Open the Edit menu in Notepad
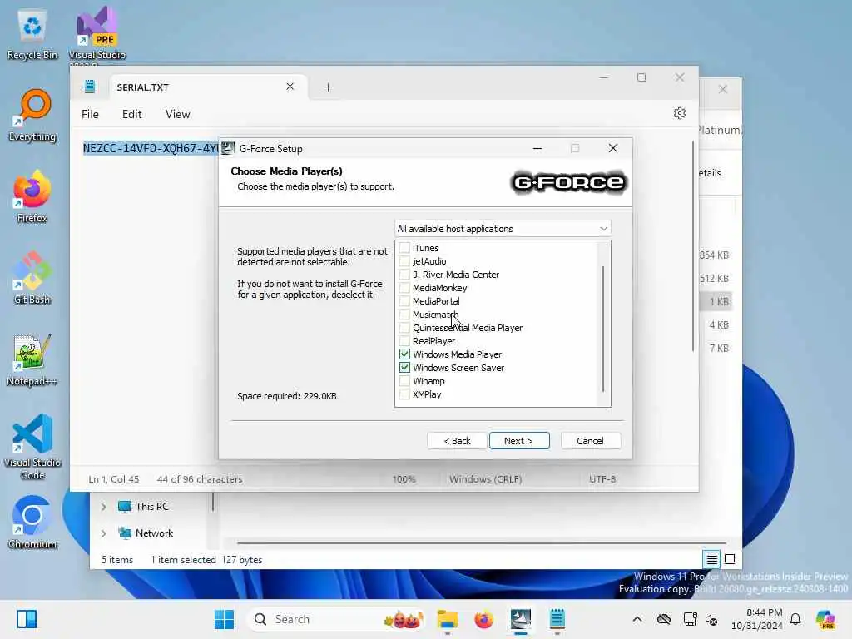852x639 pixels. pyautogui.click(x=132, y=114)
